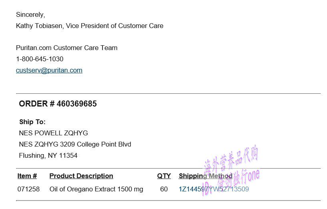Click the College Point Blvd address line
Viewport: 327px width, 209px height.
[75, 145]
